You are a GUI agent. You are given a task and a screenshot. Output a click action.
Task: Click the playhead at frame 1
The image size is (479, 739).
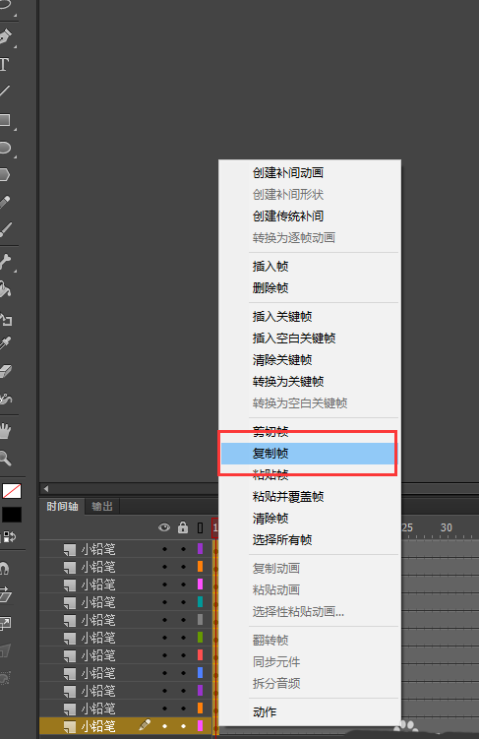214,527
